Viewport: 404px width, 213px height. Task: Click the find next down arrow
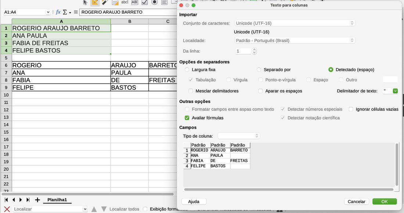click(x=104, y=209)
